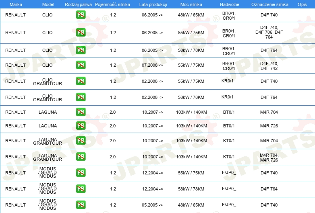Click 'BT0/1' body code in the M4R 704 row
315x213 pixels.
[229, 112]
